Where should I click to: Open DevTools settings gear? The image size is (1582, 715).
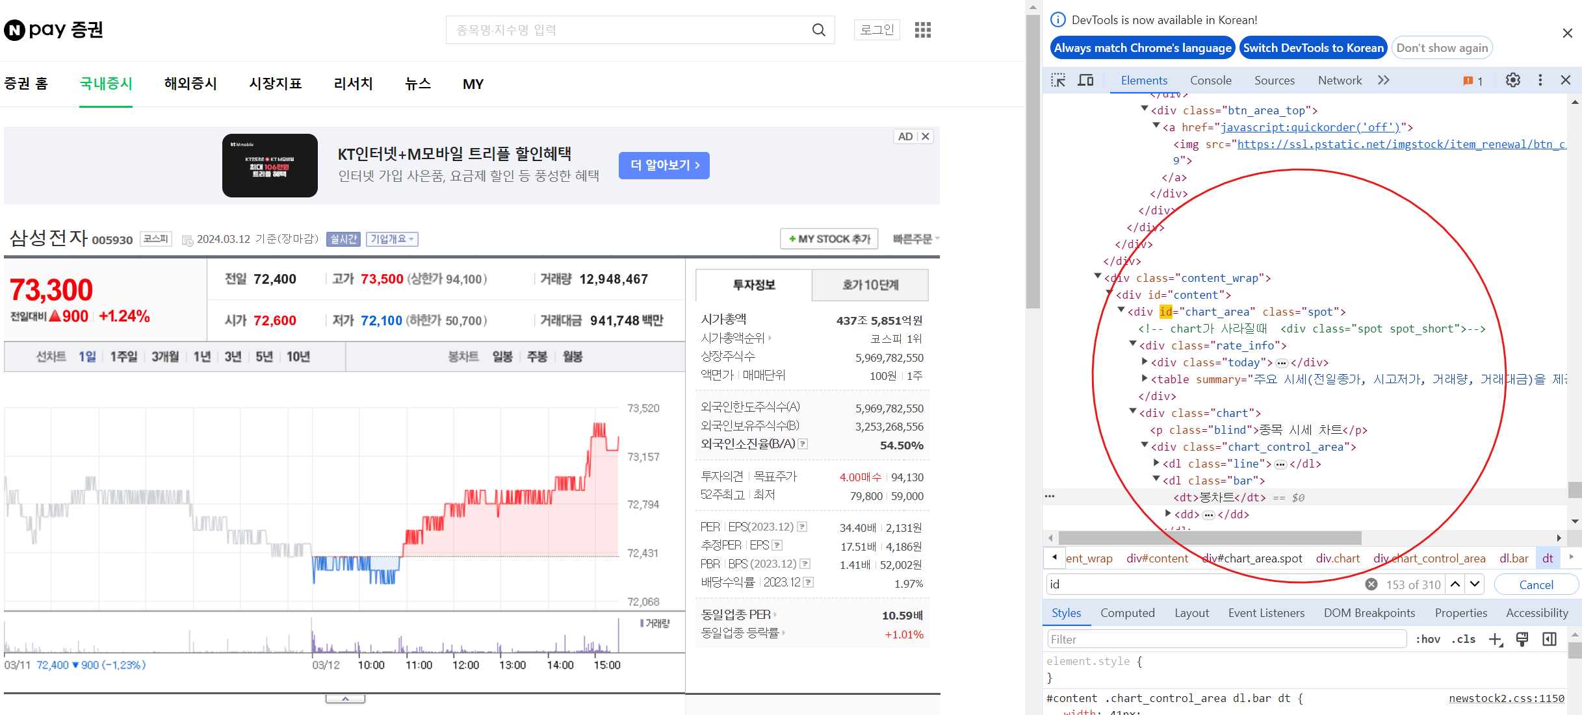click(x=1513, y=81)
